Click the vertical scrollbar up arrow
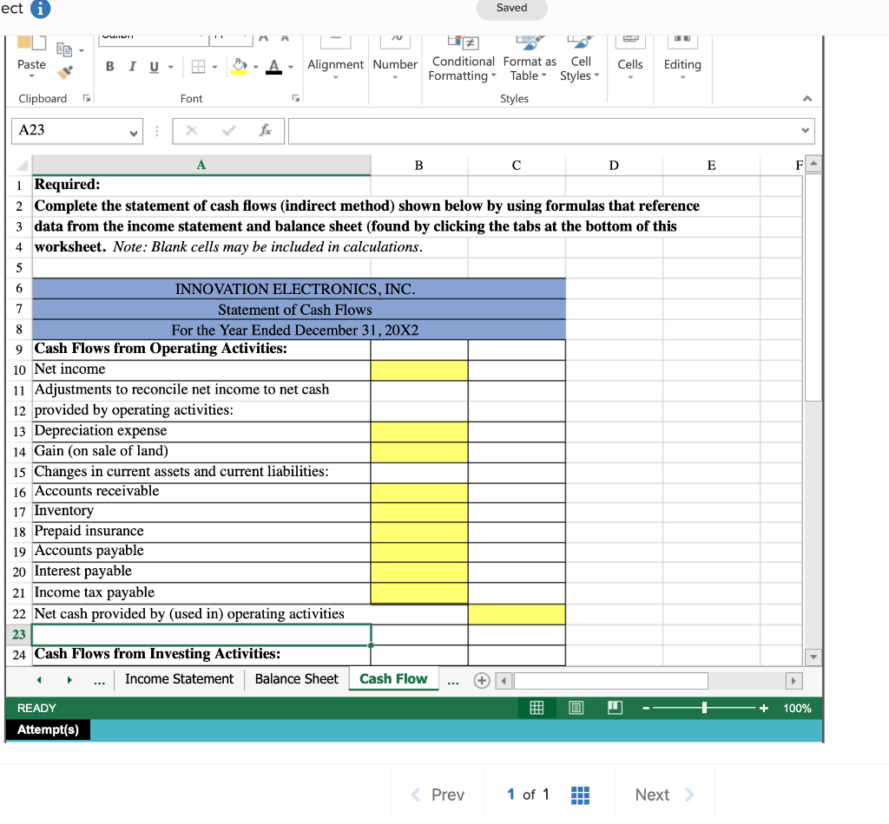The width and height of the screenshot is (889, 824). pos(813,164)
